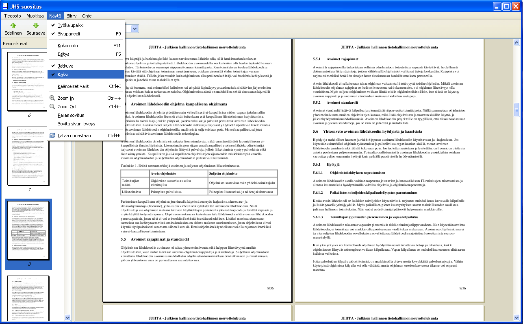Image resolution: width=523 pixels, height=324 pixels.
Task: Click heading 5.6.1.1 Ohjelmistokehityksen nopeutuminen
Action: pyautogui.click(x=349, y=173)
